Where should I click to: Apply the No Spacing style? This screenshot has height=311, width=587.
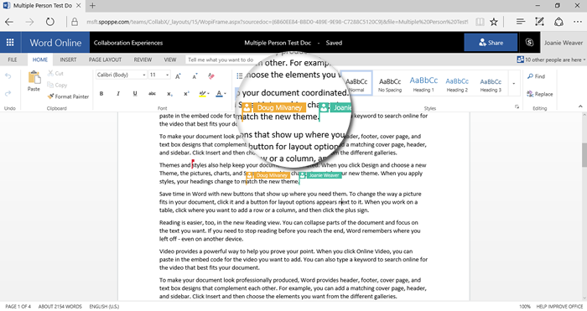[390, 85]
